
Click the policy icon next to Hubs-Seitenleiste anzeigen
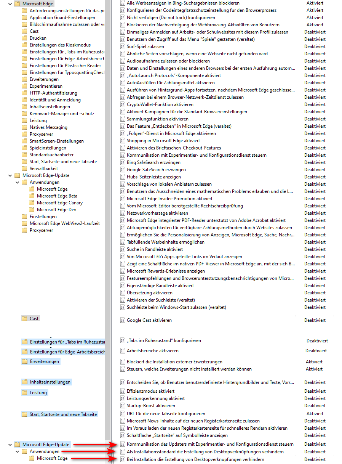click(123, 177)
